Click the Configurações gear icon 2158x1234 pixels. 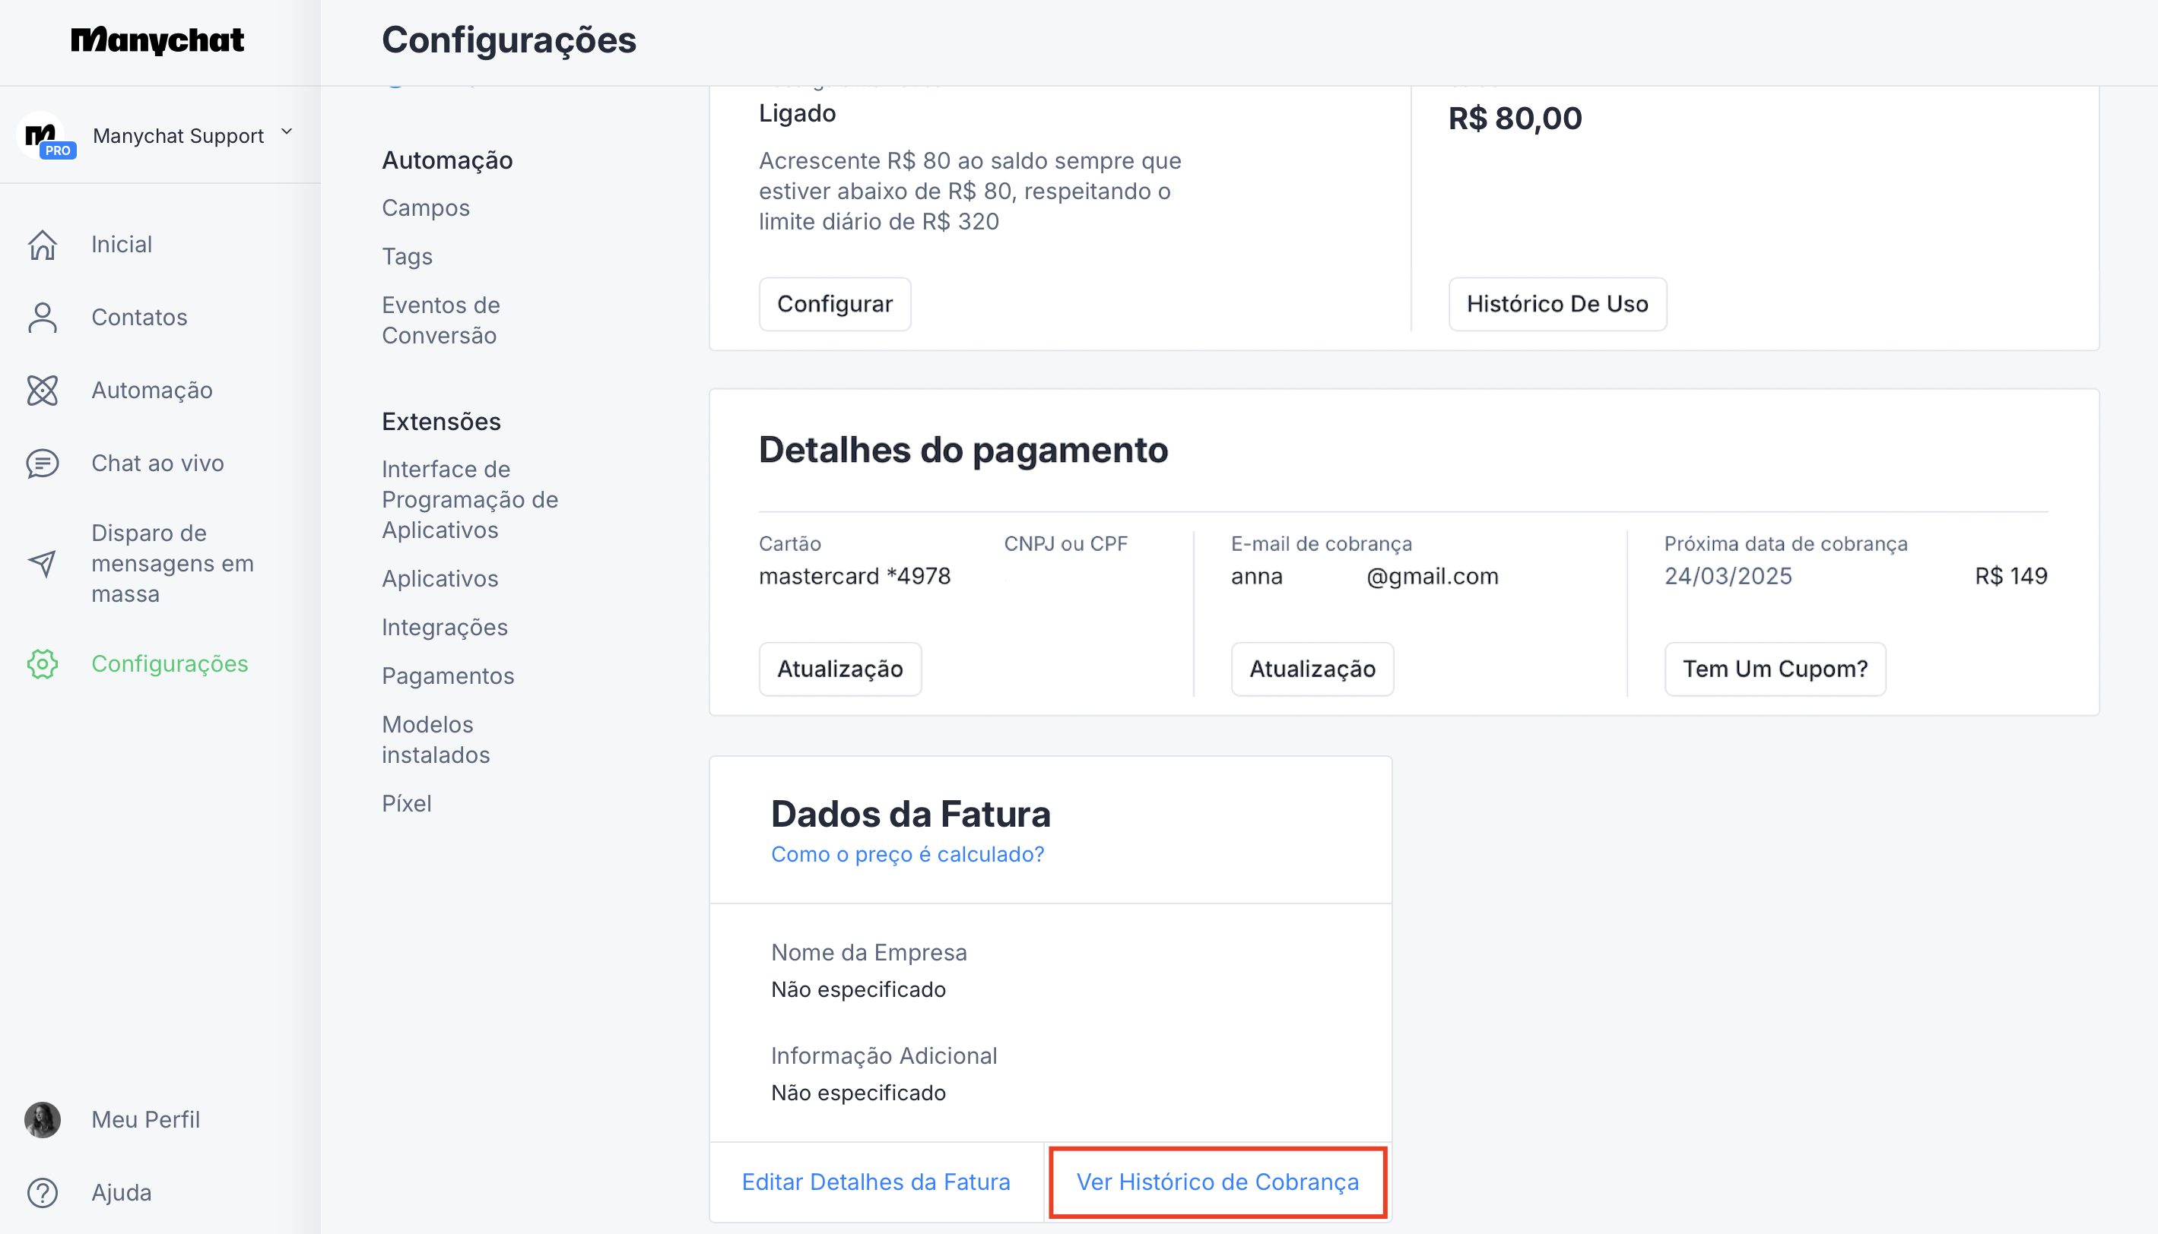43,663
